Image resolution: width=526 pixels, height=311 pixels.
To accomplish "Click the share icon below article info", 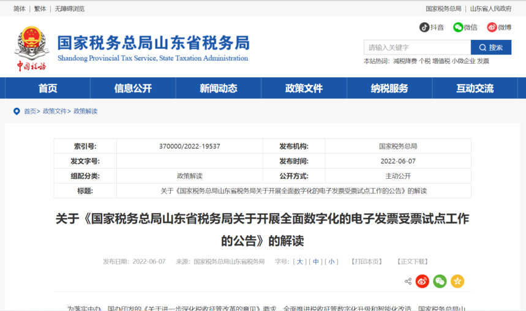I will coord(408,282).
